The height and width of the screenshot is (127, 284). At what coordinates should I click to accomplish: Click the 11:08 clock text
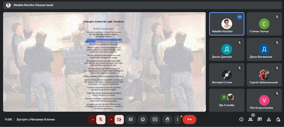pos(8,120)
